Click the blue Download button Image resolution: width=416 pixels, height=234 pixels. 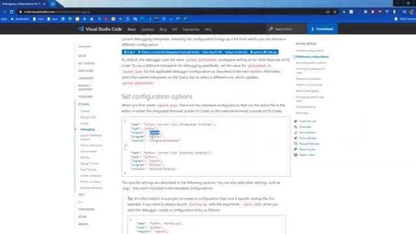(x=322, y=29)
